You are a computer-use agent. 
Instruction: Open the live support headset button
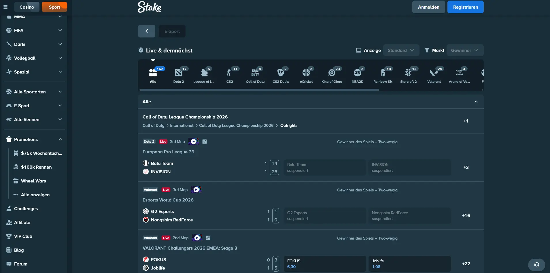click(537, 265)
